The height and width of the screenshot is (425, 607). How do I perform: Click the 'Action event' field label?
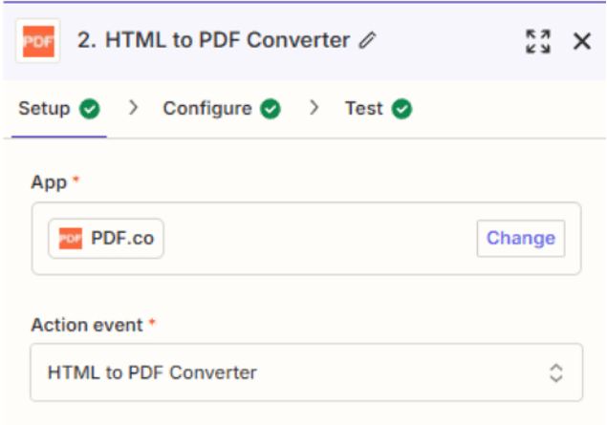[x=87, y=325]
